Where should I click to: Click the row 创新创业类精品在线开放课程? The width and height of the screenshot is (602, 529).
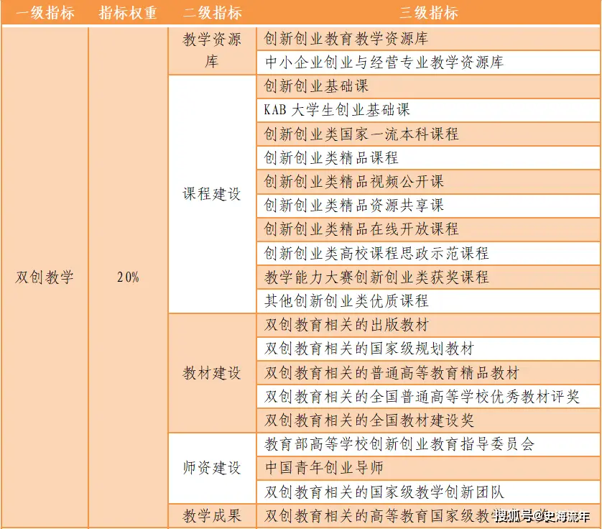[x=428, y=229]
